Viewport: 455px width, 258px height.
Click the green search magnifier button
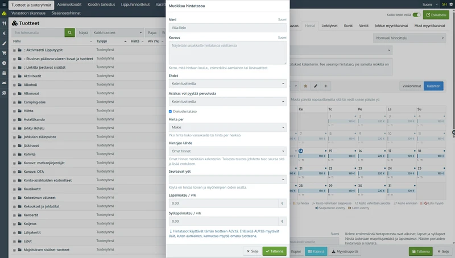pos(69,33)
